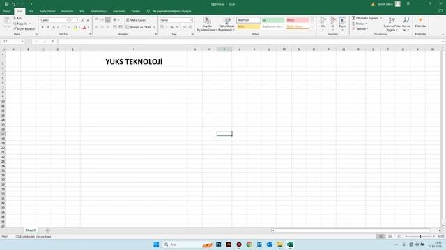446x250 pixels.
Task: Click the YUKS TEKNOLOJİ cell
Action: (134, 62)
